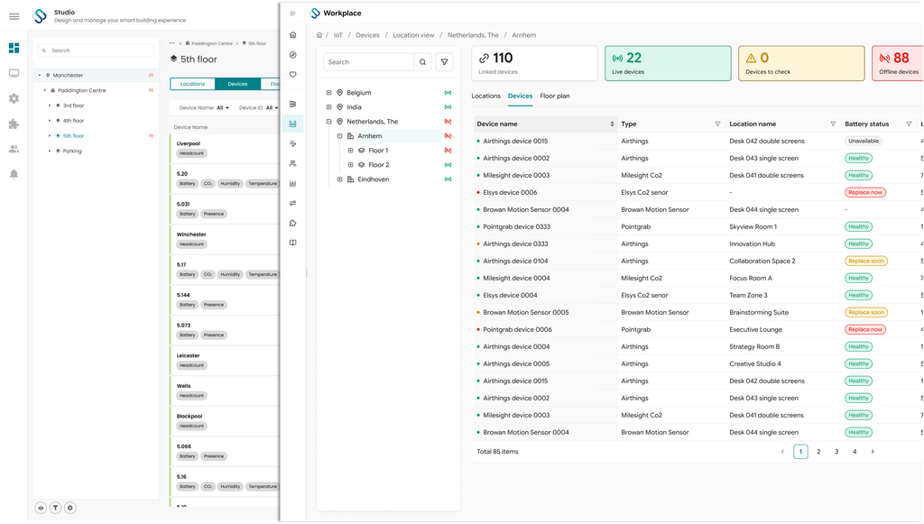This screenshot has height=524, width=924.
Task: Click the home icon in the breadcrumb
Action: click(319, 35)
